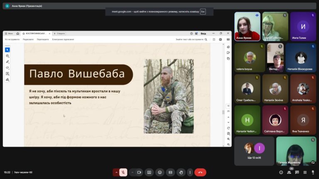Switch to the КОСТЯНТИНІВСЬКИЙ document tab
The image size is (319, 179).
[x=35, y=34]
